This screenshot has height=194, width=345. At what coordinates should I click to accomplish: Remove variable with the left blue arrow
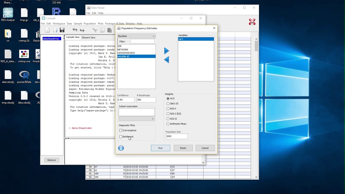[x=167, y=60]
